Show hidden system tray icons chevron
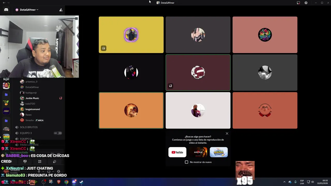The height and width of the screenshot is (186, 331). 284,182
